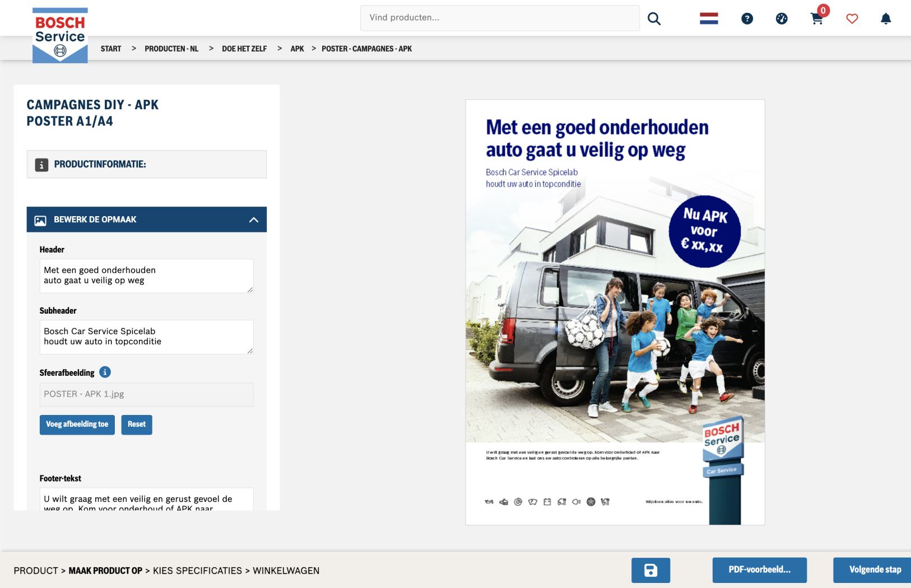The image size is (911, 588).
Task: Select MAAK PRODUCT OP step
Action: [105, 571]
